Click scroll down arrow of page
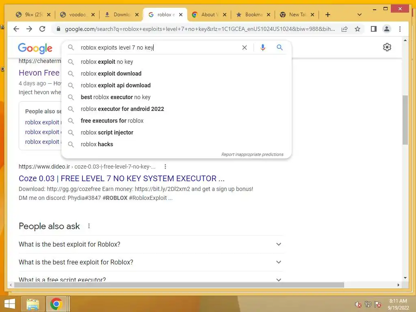This screenshot has width=416, height=312. click(405, 278)
